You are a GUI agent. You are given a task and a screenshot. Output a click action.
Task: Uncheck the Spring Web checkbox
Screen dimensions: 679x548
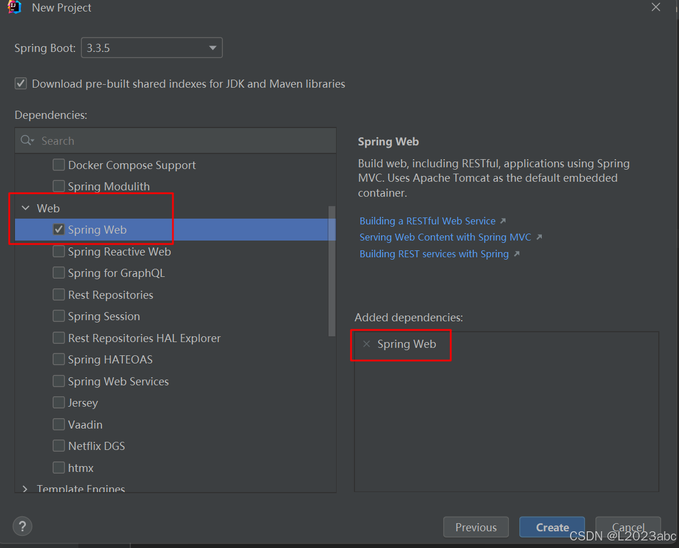pyautogui.click(x=58, y=230)
